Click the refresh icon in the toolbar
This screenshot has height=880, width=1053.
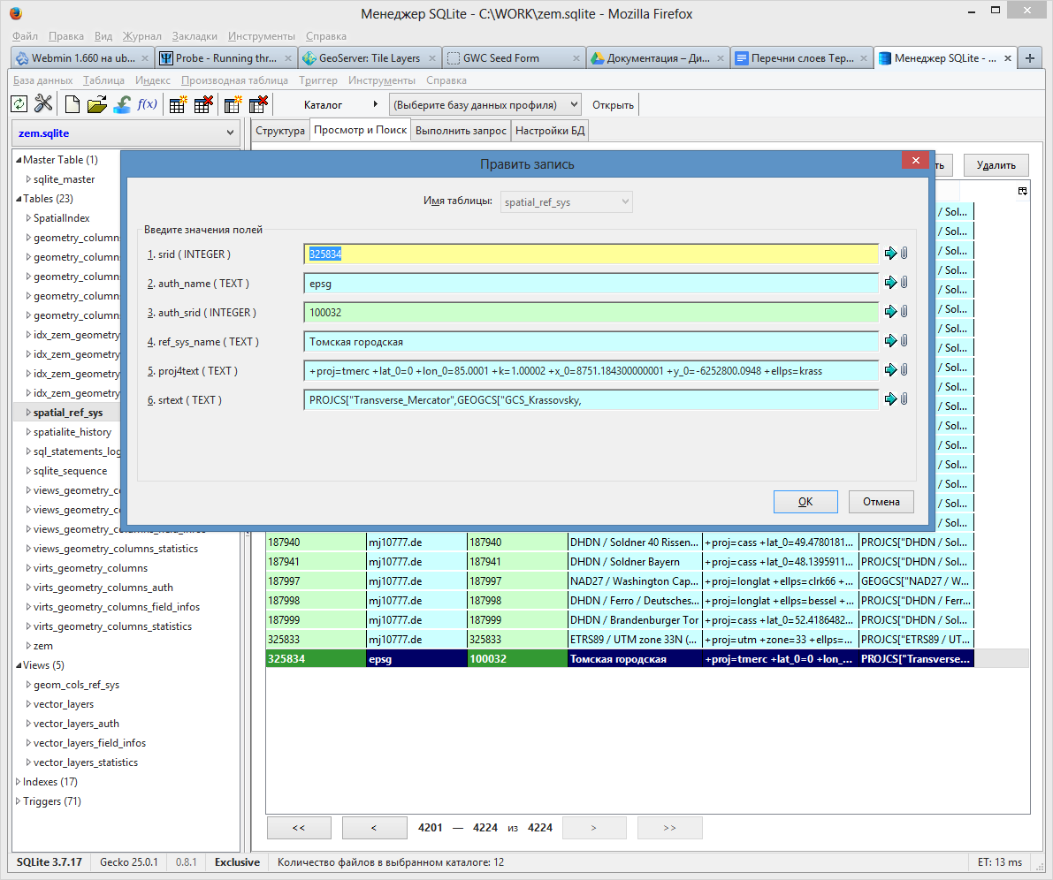coord(19,104)
